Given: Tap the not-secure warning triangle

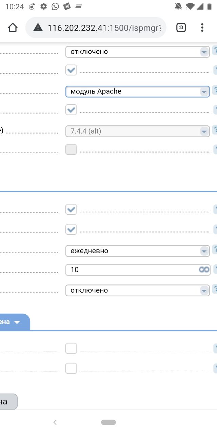Looking at the screenshot, I should [38, 28].
